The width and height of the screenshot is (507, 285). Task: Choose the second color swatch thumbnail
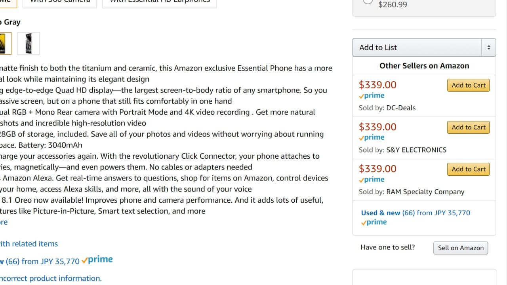29,43
